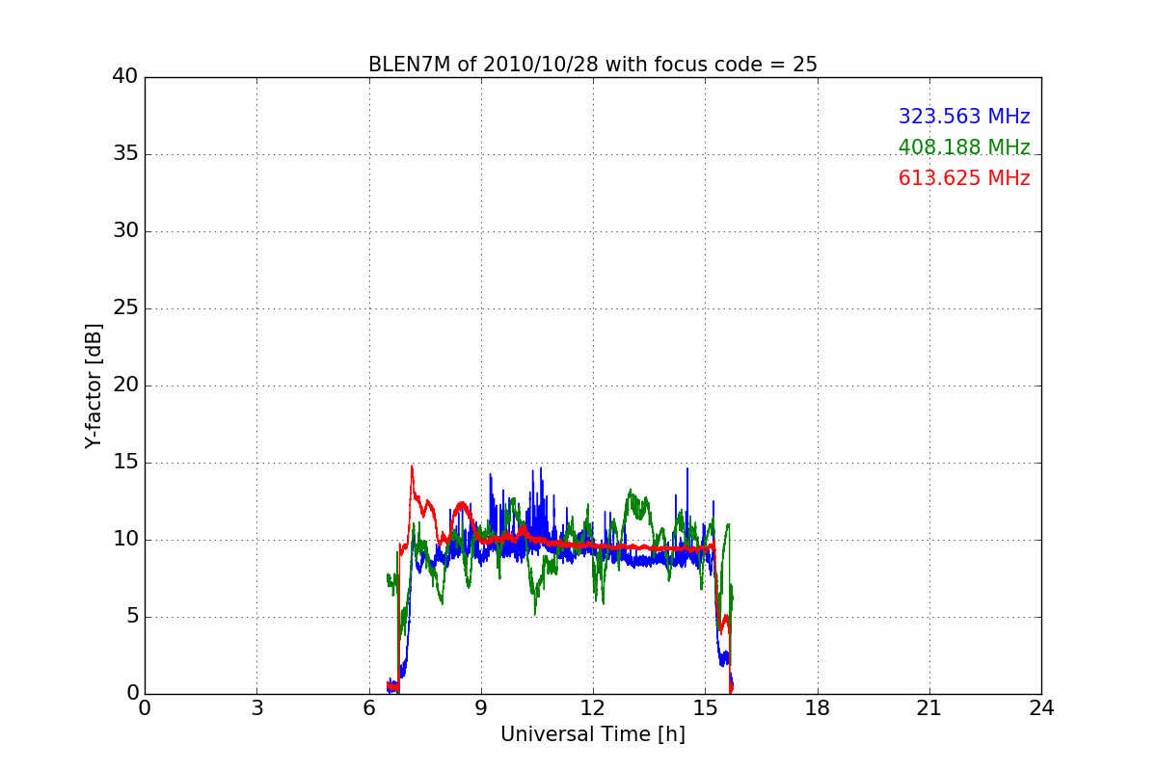Click the x-axis tick label 3
The image size is (1157, 771).
256,708
